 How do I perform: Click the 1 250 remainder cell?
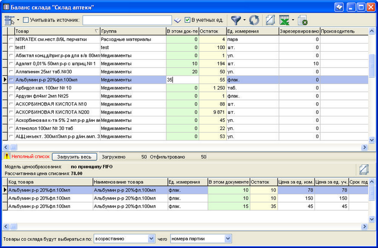coord(213,88)
